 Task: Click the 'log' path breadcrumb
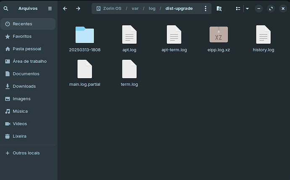152,8
